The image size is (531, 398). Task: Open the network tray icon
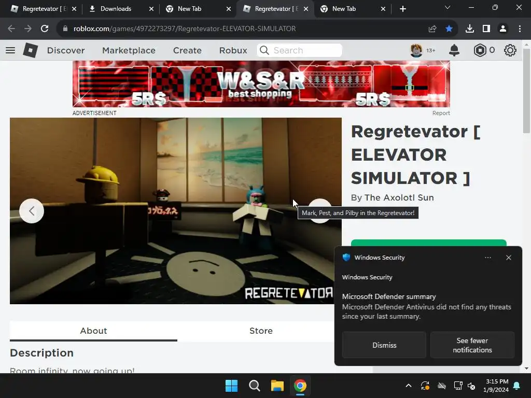click(458, 386)
